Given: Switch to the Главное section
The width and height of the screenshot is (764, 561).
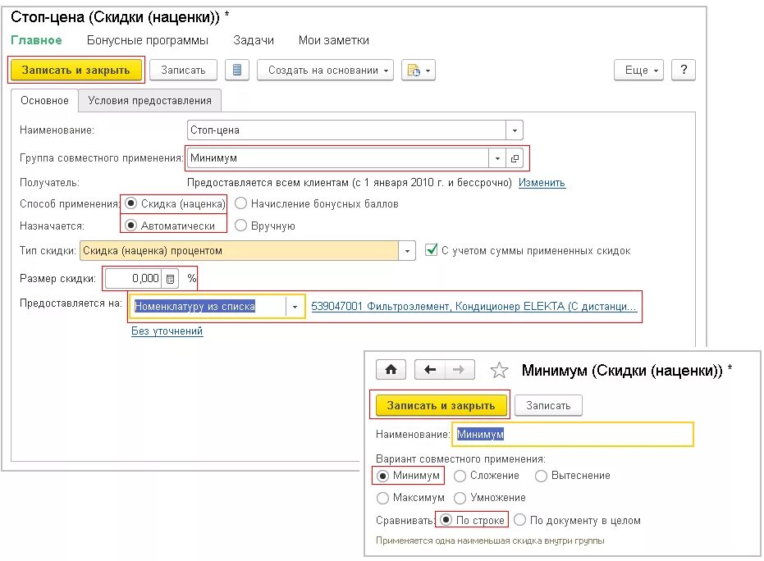Looking at the screenshot, I should click(x=37, y=40).
